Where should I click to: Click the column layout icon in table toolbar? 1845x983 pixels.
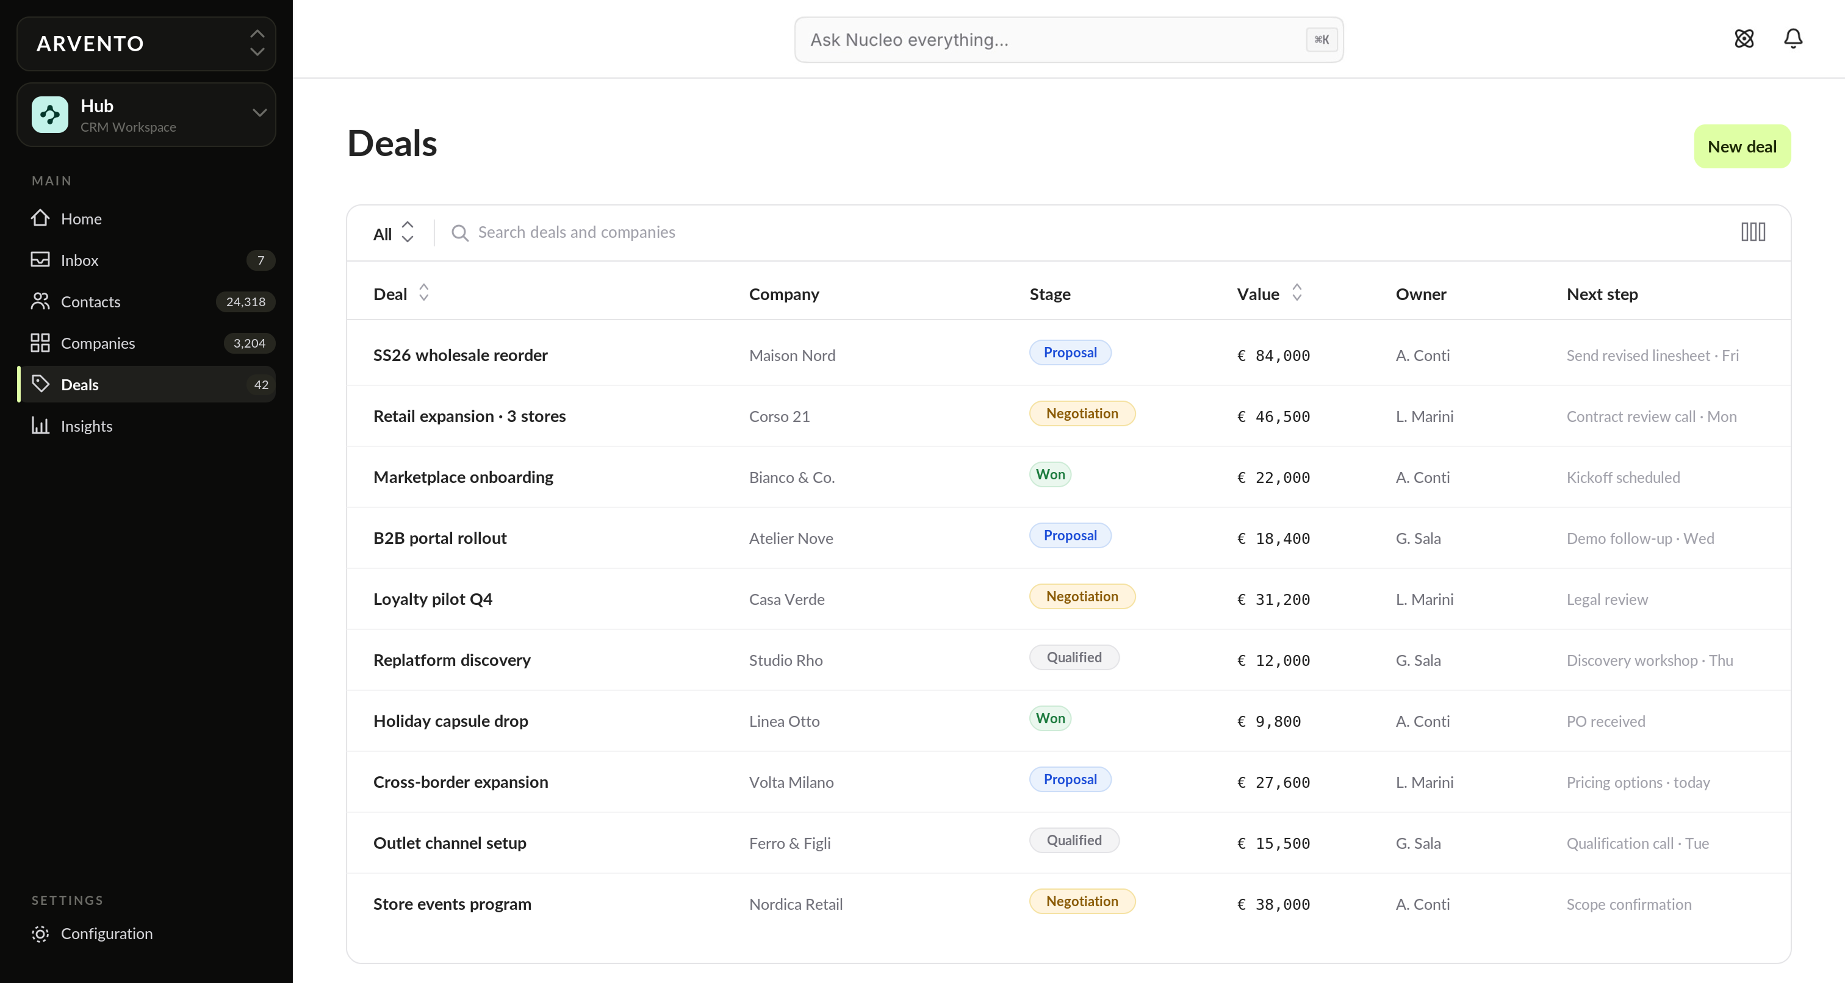(1753, 232)
